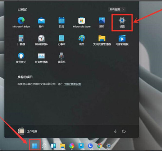This screenshot has height=151, width=162.
Task: Launch the Paint (画图) app
Action: click(x=82, y=40)
